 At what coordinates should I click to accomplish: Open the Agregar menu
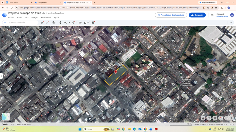(x=35, y=17)
